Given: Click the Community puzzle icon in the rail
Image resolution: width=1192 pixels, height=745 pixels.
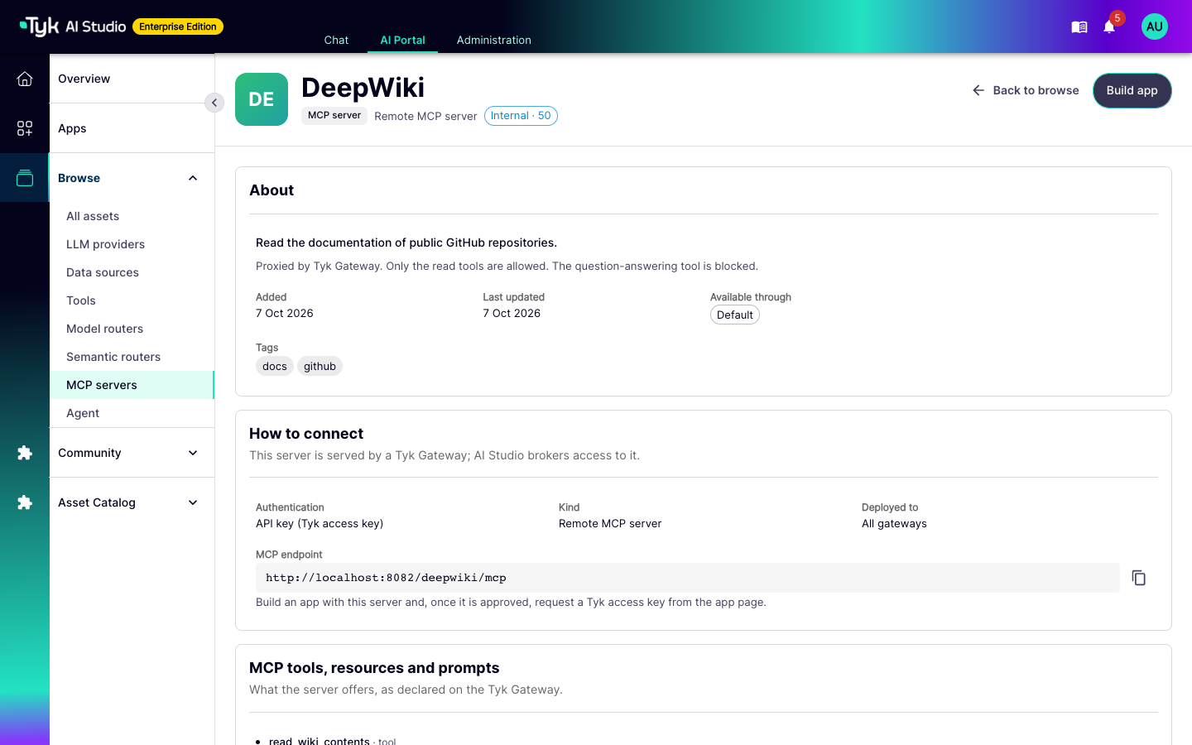Looking at the screenshot, I should click(25, 453).
